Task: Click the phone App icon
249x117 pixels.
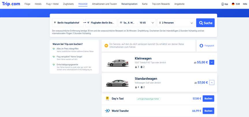Action: pos(222,4)
